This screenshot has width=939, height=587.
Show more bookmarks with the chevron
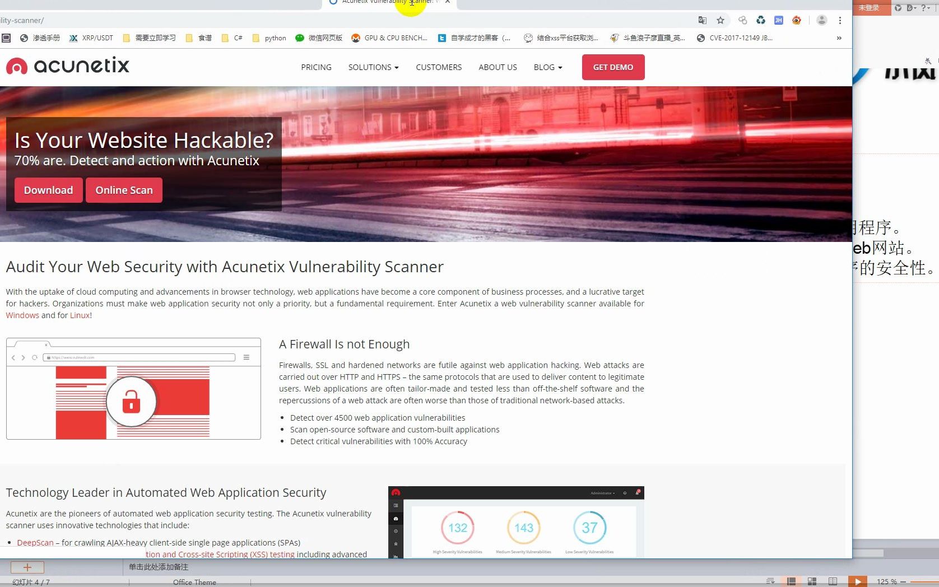(839, 38)
